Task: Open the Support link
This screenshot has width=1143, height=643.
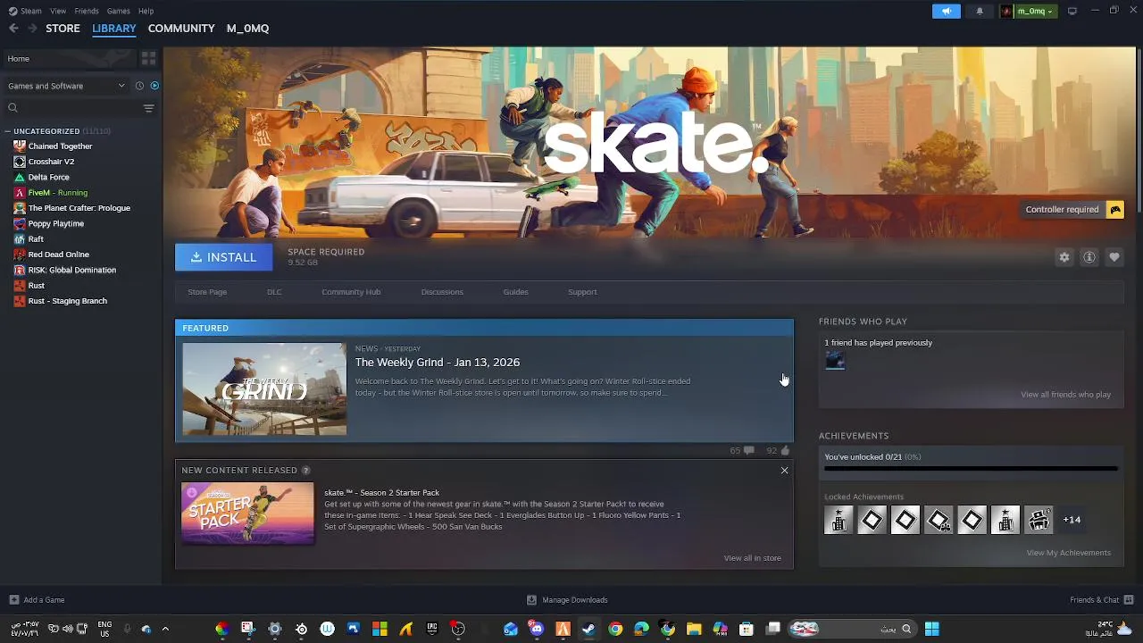Action: 582,292
